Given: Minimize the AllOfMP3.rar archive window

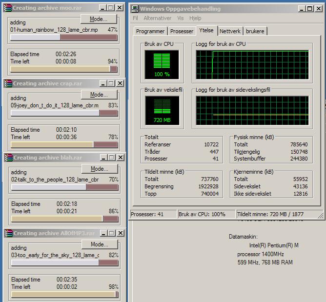Looking at the screenshot, I should tap(103, 233).
